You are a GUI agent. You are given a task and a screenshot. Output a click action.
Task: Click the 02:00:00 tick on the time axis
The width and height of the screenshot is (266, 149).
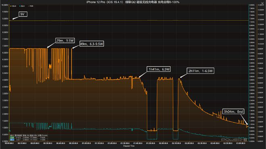pyautogui.click(x=163, y=143)
